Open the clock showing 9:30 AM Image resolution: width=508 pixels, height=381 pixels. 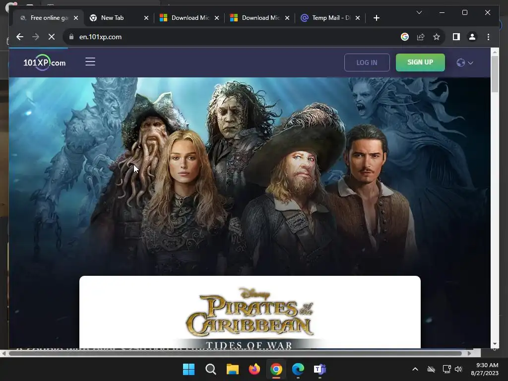tap(485, 369)
